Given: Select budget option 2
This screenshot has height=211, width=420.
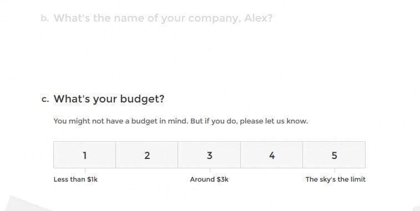Looking at the screenshot, I should click(x=147, y=155).
